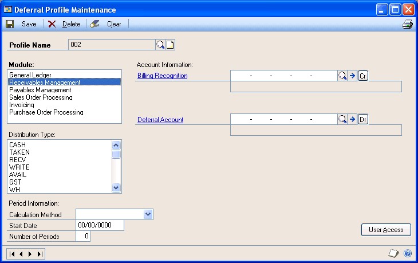Click the window title bar app icon

point(8,10)
